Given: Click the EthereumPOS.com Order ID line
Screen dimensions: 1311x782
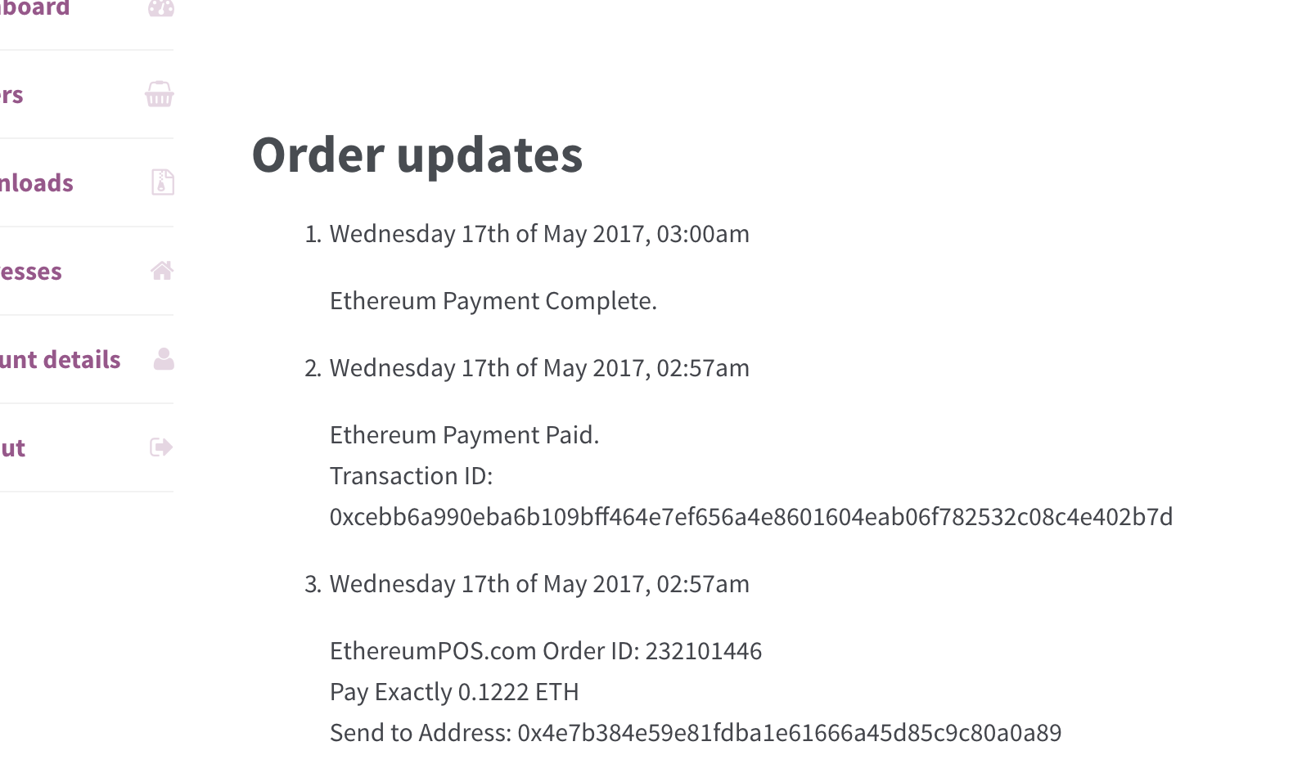Looking at the screenshot, I should click(x=546, y=651).
